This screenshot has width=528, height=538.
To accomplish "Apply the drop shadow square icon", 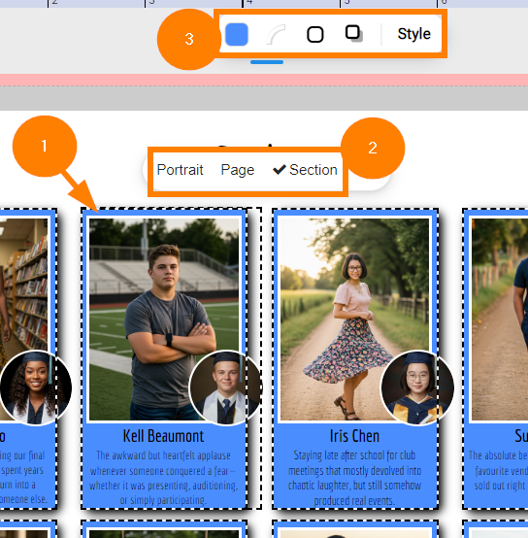I will click(x=354, y=34).
